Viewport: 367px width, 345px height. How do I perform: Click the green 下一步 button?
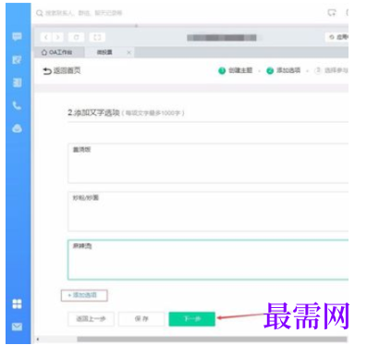191,319
